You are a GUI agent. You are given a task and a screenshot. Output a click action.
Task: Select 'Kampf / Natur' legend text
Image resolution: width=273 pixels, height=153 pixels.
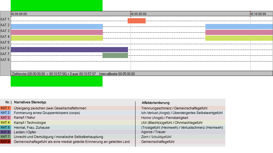coord(25,118)
